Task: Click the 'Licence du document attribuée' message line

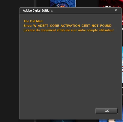Action: pyautogui.click(x=69, y=30)
